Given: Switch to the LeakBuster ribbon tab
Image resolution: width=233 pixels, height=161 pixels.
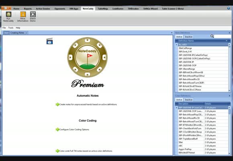Looking at the screenshot, I should point(118,8).
